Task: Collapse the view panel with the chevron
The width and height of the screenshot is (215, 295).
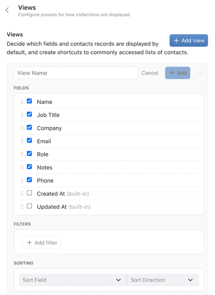Action: pos(200,73)
